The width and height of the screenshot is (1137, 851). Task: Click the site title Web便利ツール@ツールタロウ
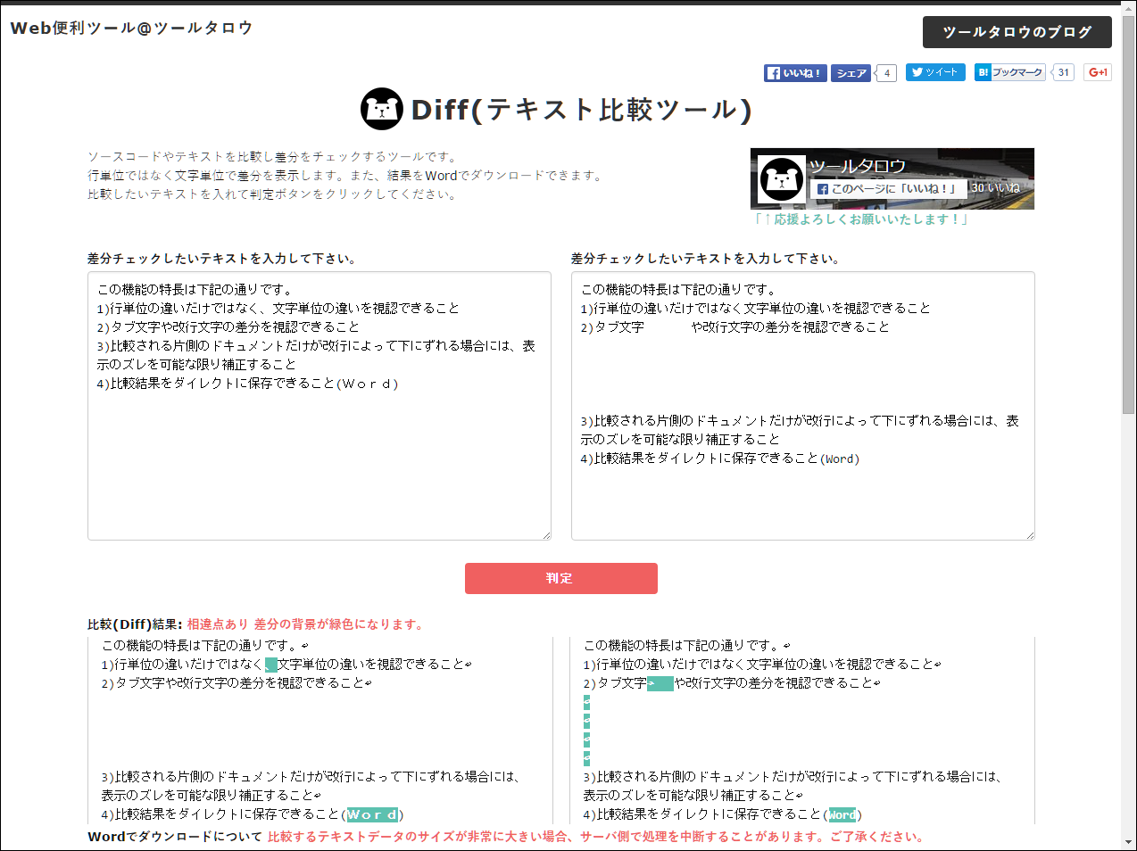(x=130, y=28)
